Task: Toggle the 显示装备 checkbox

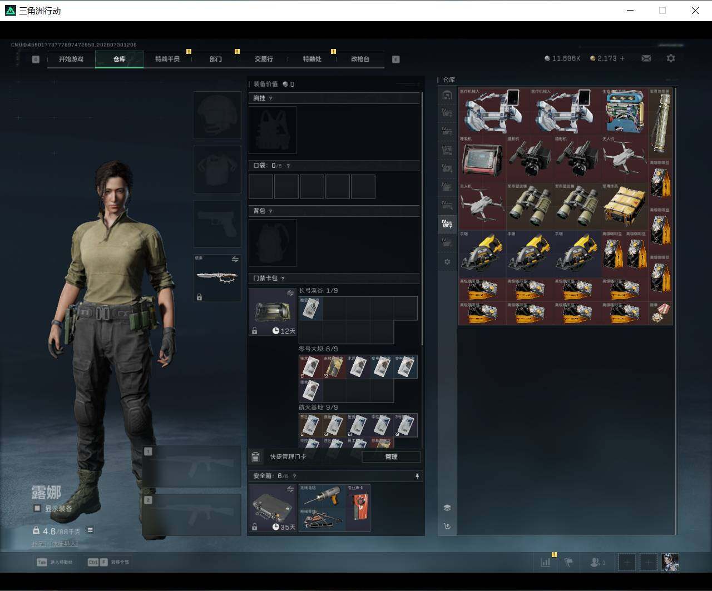Action: click(x=37, y=508)
